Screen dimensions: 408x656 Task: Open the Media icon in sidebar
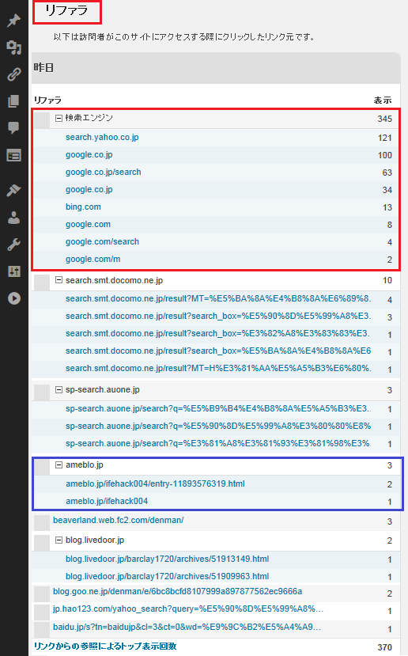point(13,47)
